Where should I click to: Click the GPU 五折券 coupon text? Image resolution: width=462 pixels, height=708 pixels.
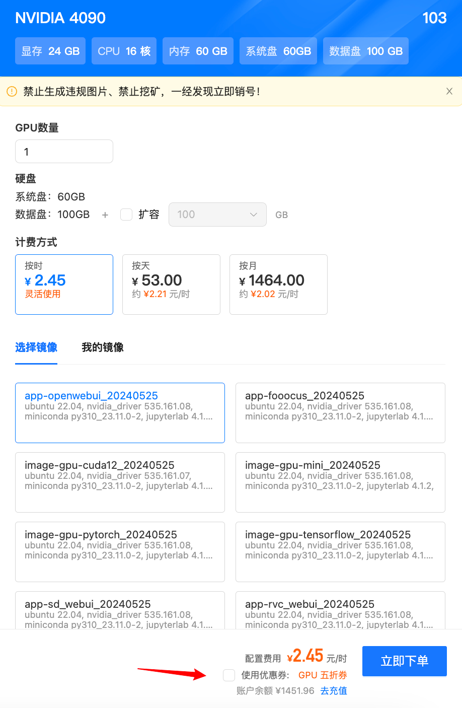pos(323,675)
